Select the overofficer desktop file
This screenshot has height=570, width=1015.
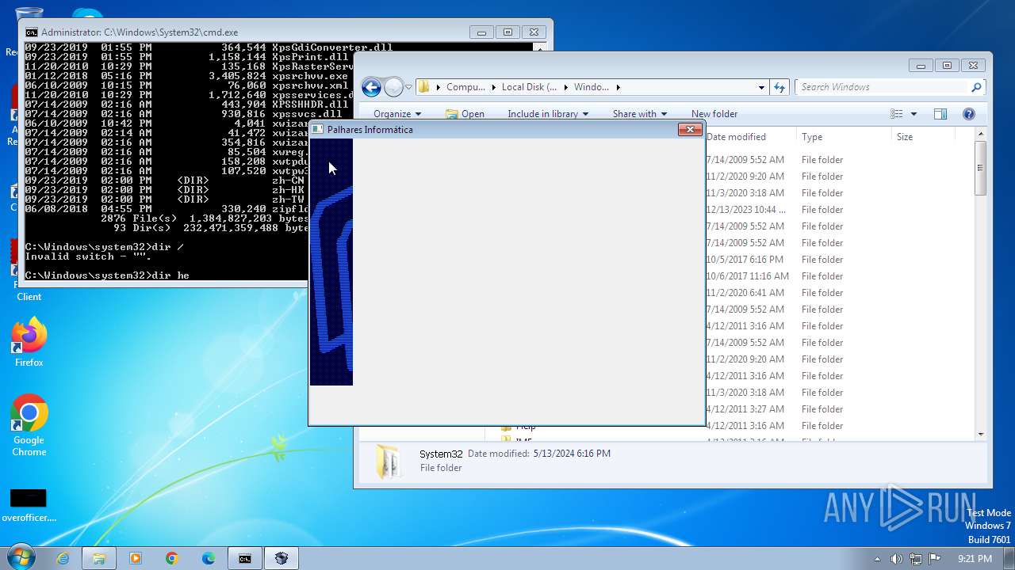coord(29,505)
